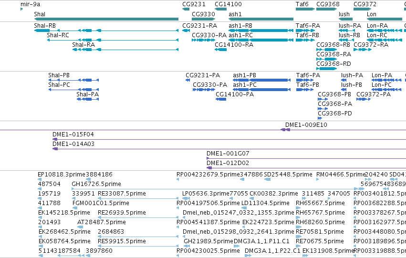Open the CG9368-RD transcript label

(334, 64)
